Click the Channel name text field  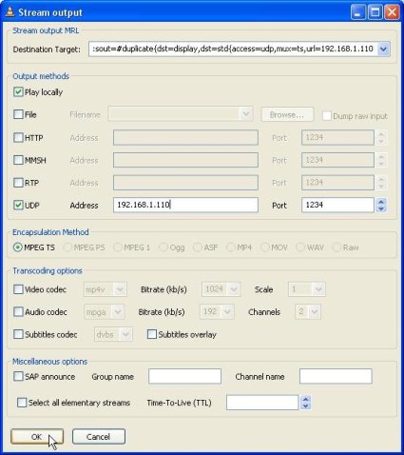[336, 376]
